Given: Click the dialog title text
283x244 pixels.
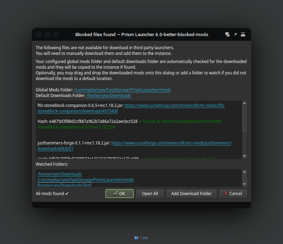Looking at the screenshot, I should tap(142, 34).
